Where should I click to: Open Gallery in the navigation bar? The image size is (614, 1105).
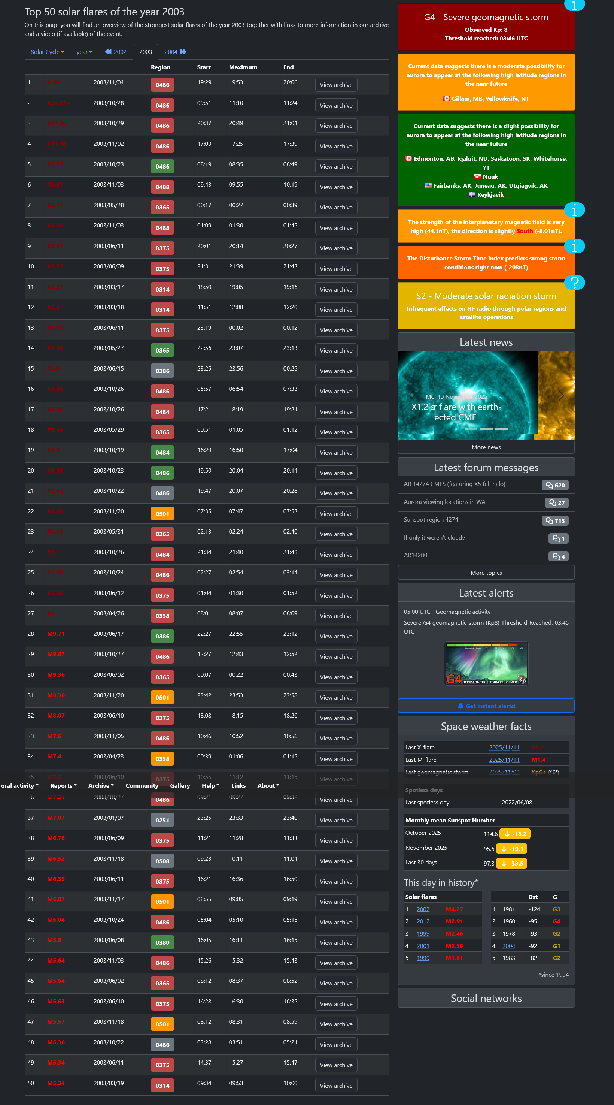180,785
